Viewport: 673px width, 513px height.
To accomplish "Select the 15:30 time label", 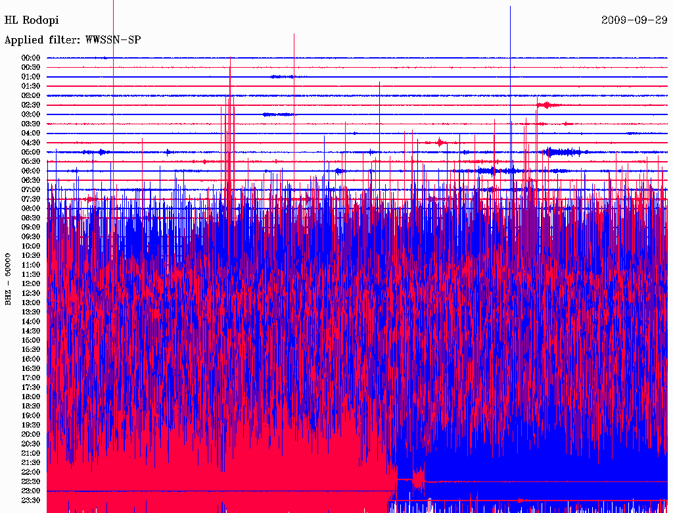I will 31,350.
